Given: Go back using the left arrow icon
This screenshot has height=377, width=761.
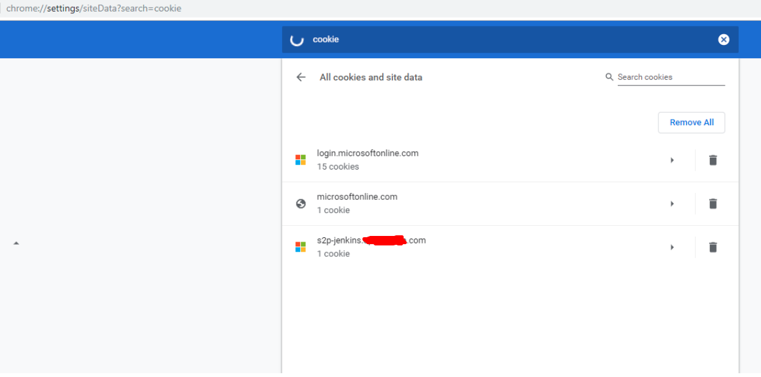Looking at the screenshot, I should 301,77.
